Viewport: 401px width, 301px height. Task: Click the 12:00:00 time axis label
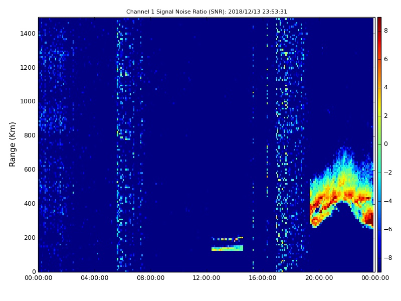(207, 278)
